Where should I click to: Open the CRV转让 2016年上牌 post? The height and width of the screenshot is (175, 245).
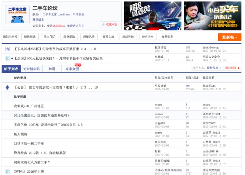29,172
